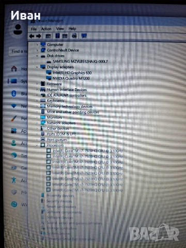Image resolution: width=186 pixels, height=248 pixels.
Task: Click the Windows Update icon in Settings sidebar
Action: [x=14, y=205]
